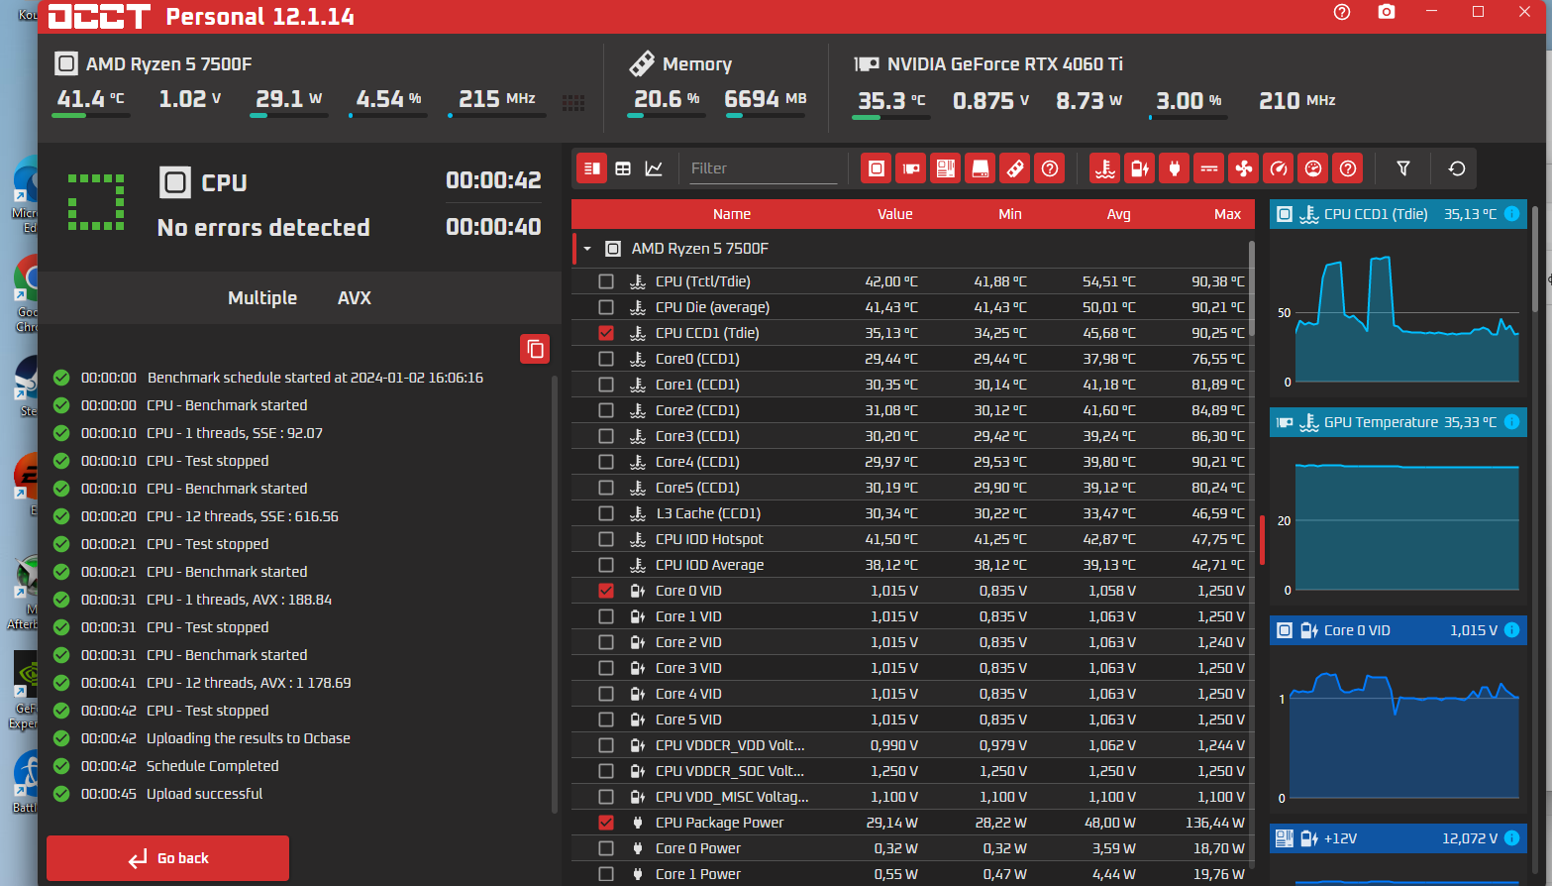Screen dimensions: 1552x886
Task: Click the CPU VDDCR_SOC voltage row name
Action: pyautogui.click(x=730, y=771)
